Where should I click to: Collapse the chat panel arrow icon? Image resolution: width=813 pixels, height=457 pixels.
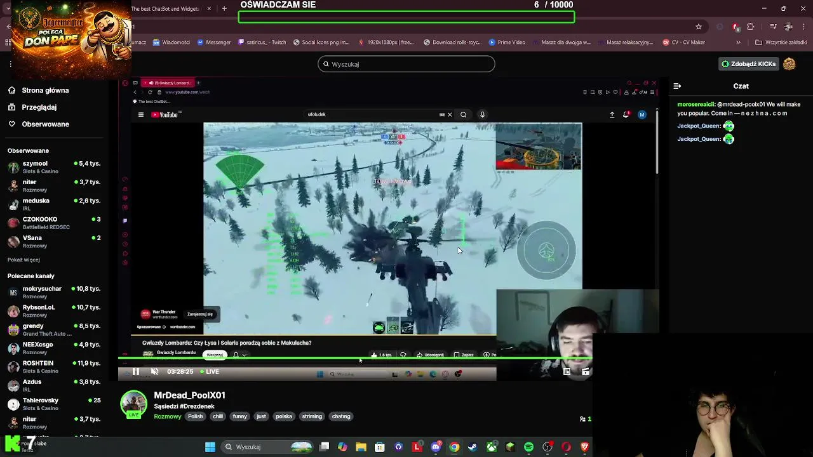pos(677,86)
